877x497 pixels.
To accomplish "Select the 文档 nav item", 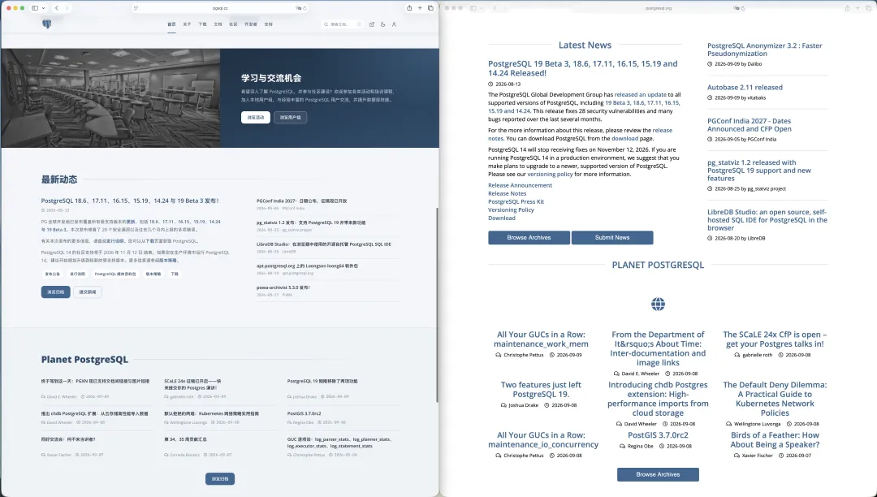I will point(218,24).
